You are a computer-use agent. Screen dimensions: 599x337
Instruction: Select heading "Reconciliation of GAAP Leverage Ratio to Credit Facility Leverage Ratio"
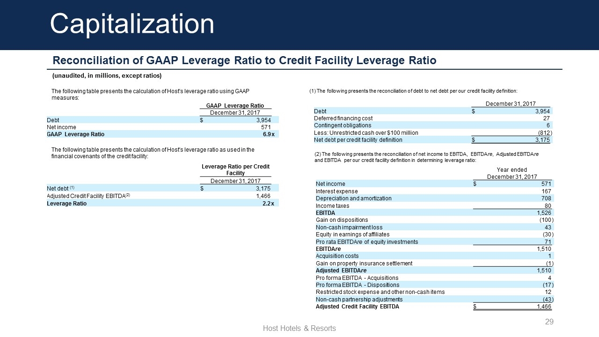pyautogui.click(x=244, y=60)
